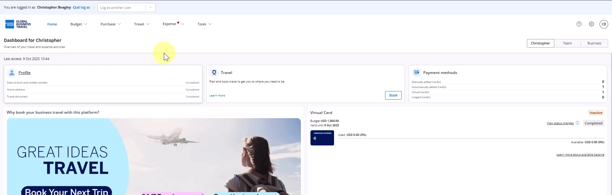Expand the Tools menu
This screenshot has height=195, width=612.
click(204, 24)
